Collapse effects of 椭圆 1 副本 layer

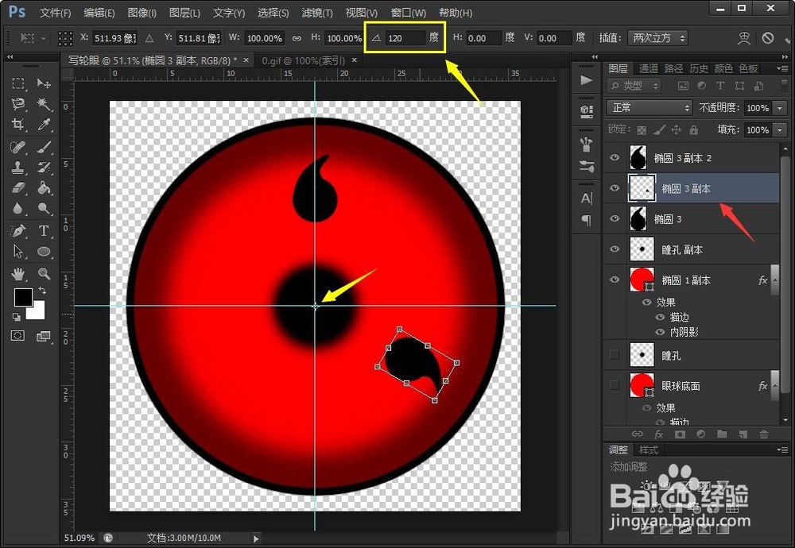tap(774, 280)
